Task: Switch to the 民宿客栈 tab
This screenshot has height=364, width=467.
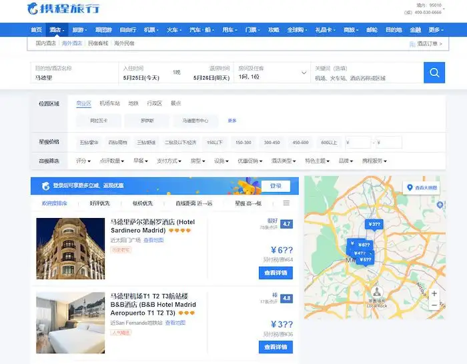Action: [x=98, y=43]
